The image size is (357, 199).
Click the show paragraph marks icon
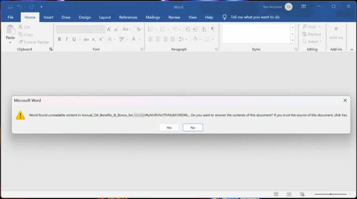[212, 29]
